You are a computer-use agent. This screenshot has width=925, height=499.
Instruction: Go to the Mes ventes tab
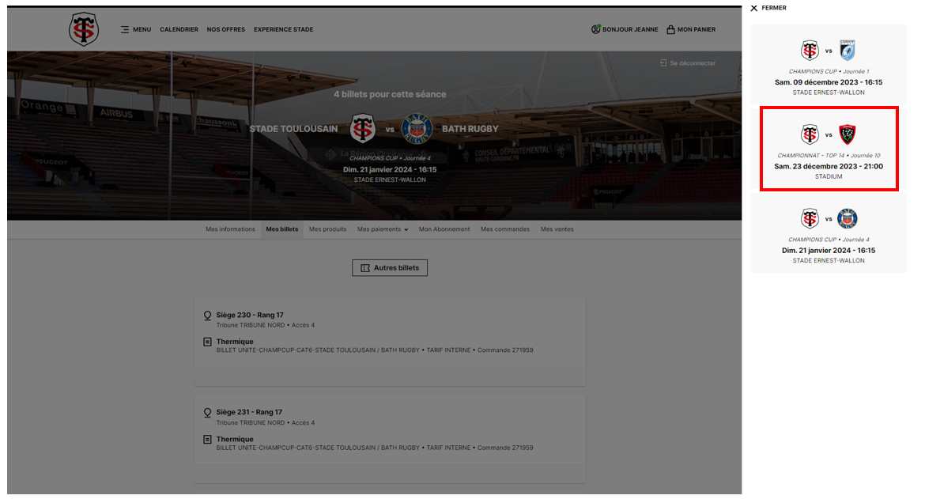pyautogui.click(x=557, y=229)
